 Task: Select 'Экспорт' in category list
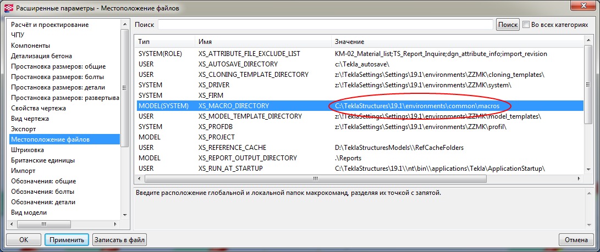point(24,129)
